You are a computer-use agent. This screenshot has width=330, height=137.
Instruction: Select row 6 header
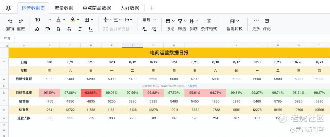pyautogui.click(x=4, y=93)
